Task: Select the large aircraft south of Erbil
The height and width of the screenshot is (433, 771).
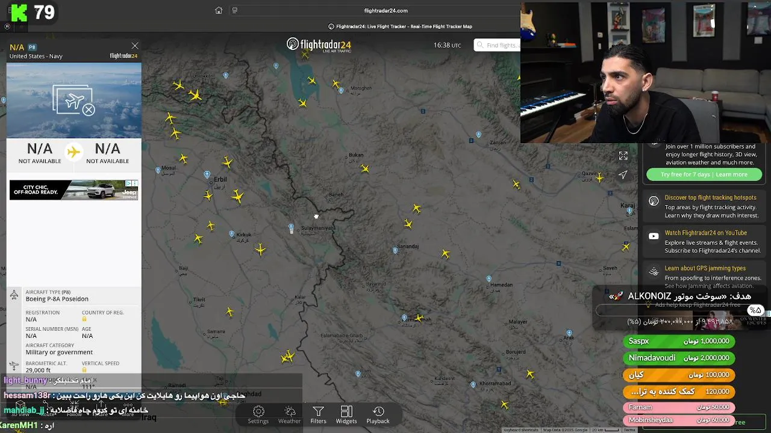Action: point(237,197)
